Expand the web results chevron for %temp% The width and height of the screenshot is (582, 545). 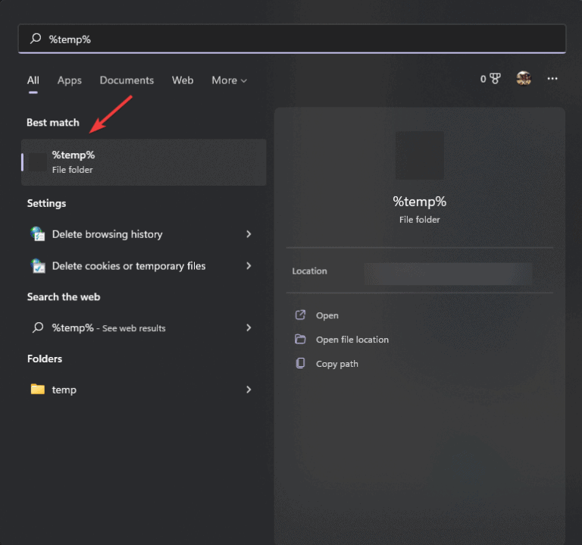click(249, 328)
